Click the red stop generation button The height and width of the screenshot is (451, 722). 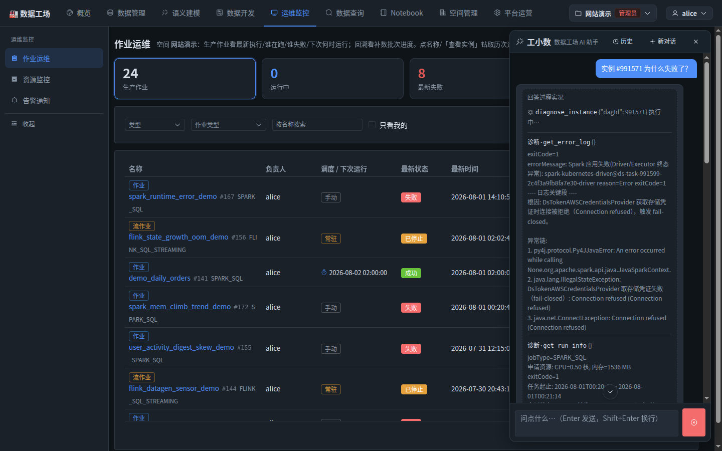[694, 422]
